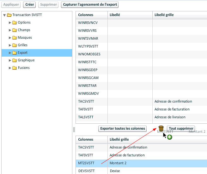
Task: Select the Export item in tree
Action: (22, 53)
